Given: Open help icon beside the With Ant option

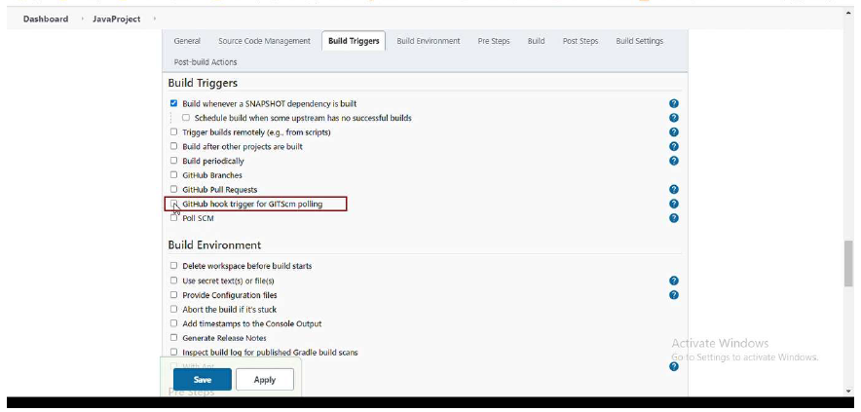Looking at the screenshot, I should pos(674,366).
